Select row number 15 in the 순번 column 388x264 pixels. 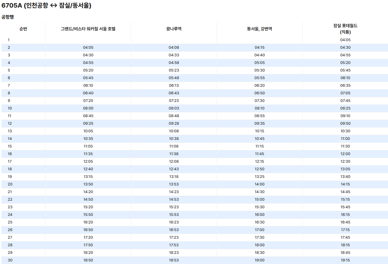[10, 146]
